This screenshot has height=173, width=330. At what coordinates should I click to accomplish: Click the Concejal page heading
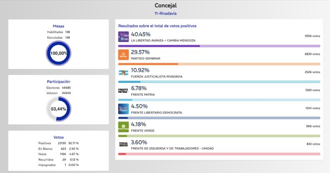tap(165, 5)
